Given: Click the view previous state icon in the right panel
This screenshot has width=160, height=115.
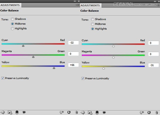Looking at the screenshot, I should (142, 112).
